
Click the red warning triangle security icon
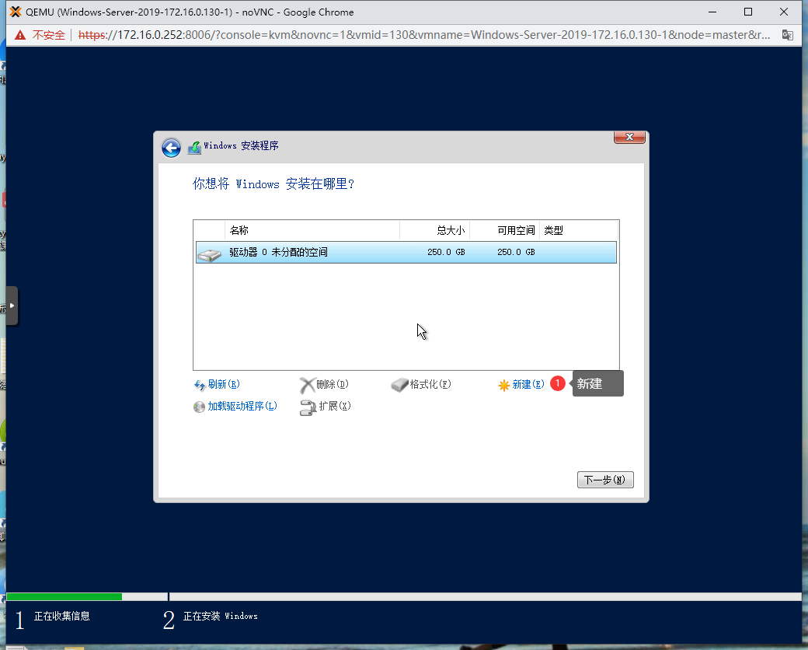(x=20, y=35)
